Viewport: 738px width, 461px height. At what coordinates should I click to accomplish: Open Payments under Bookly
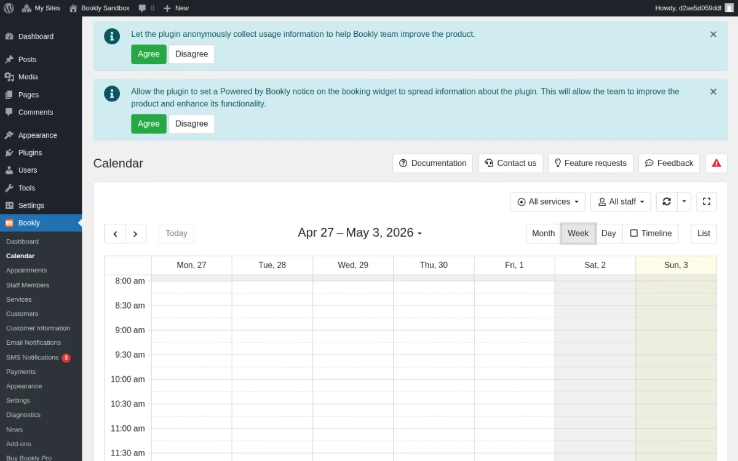tap(41, 372)
